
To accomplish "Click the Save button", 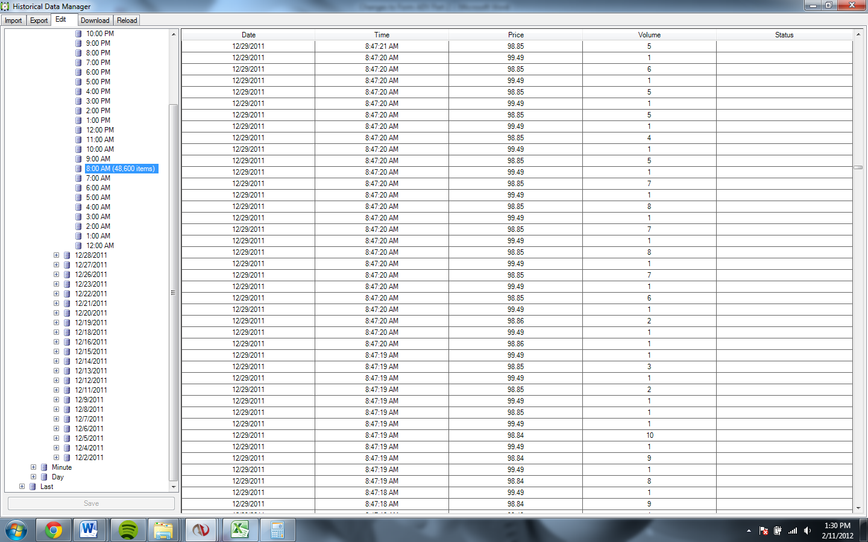I will [x=91, y=503].
